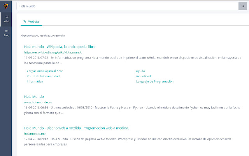The width and height of the screenshot is (249, 156).
Task: Open the 'Ayuda' sublink
Action: (x=140, y=71)
